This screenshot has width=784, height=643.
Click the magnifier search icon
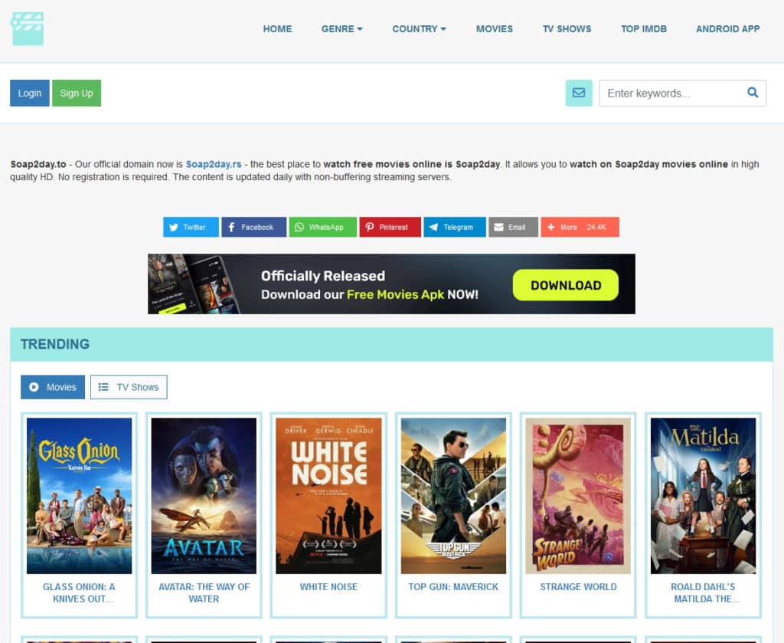pos(753,93)
